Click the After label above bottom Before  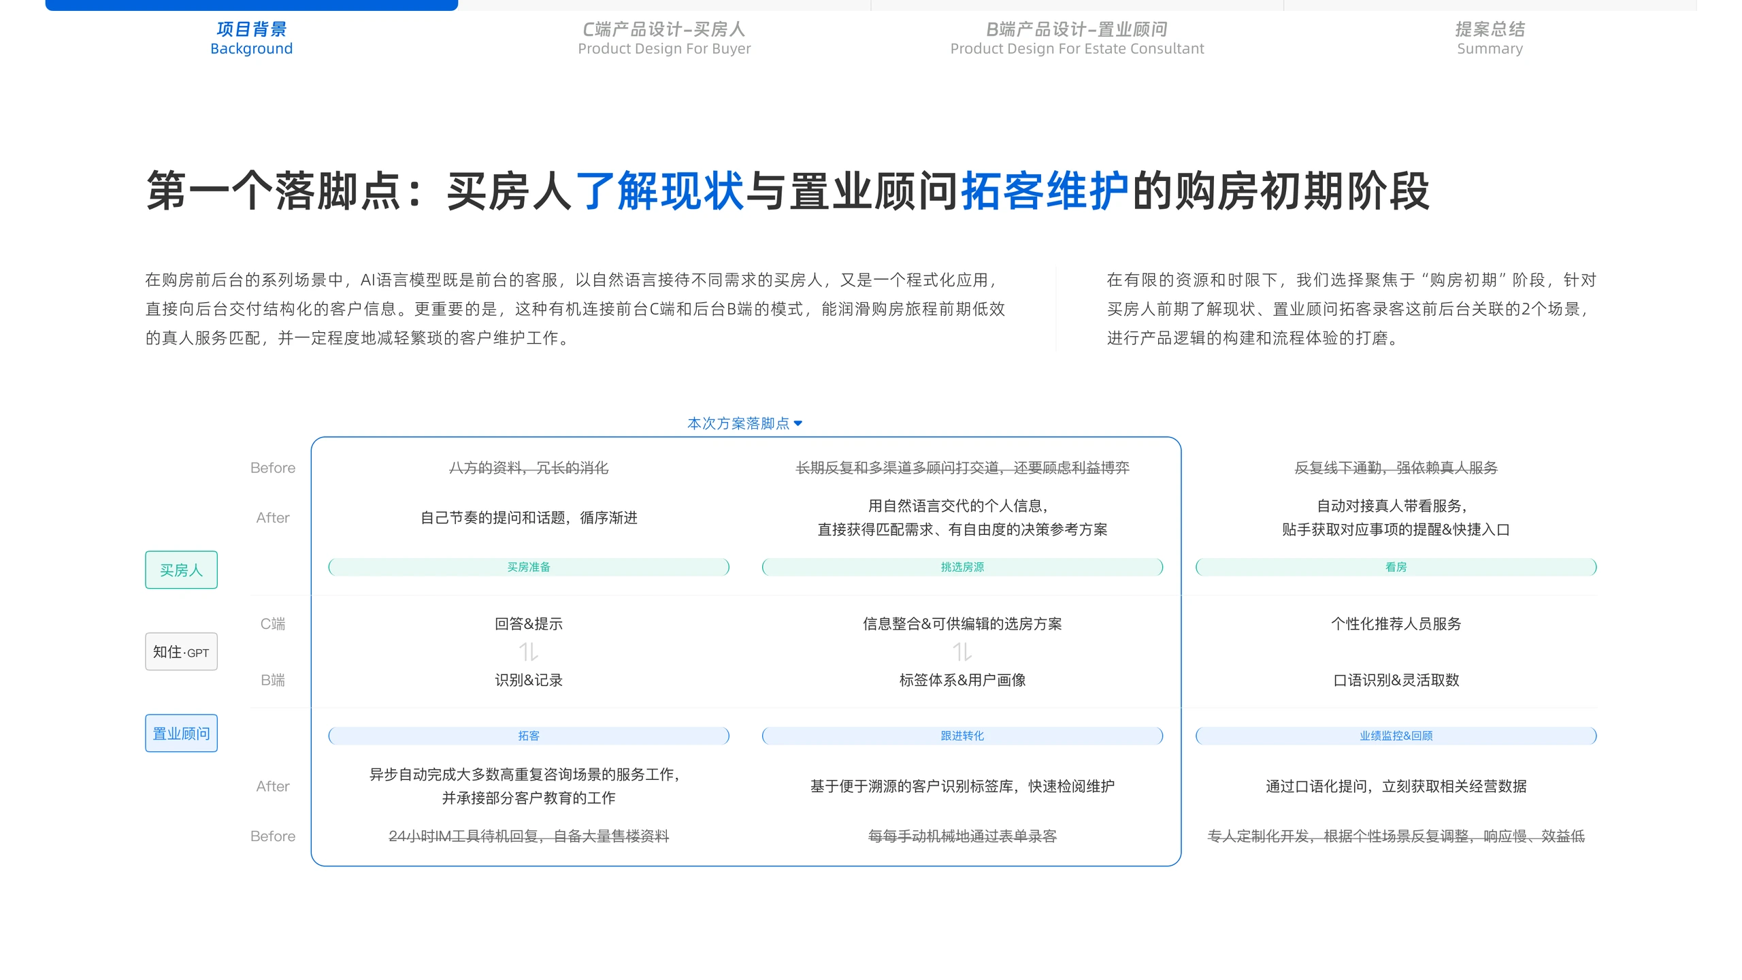pos(273,787)
